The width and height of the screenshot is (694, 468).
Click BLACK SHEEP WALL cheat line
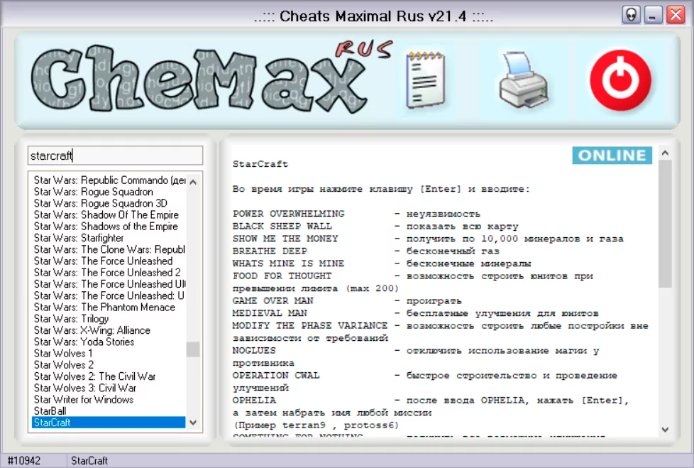click(x=375, y=227)
